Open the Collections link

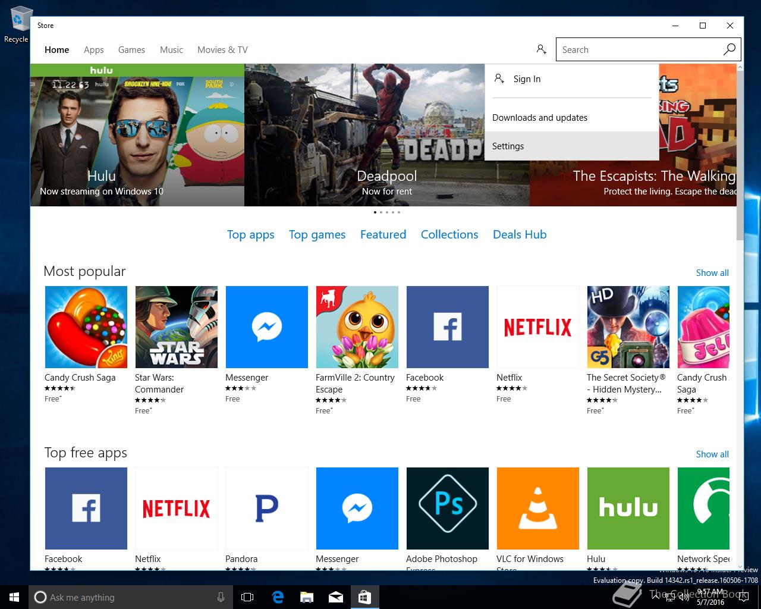449,234
